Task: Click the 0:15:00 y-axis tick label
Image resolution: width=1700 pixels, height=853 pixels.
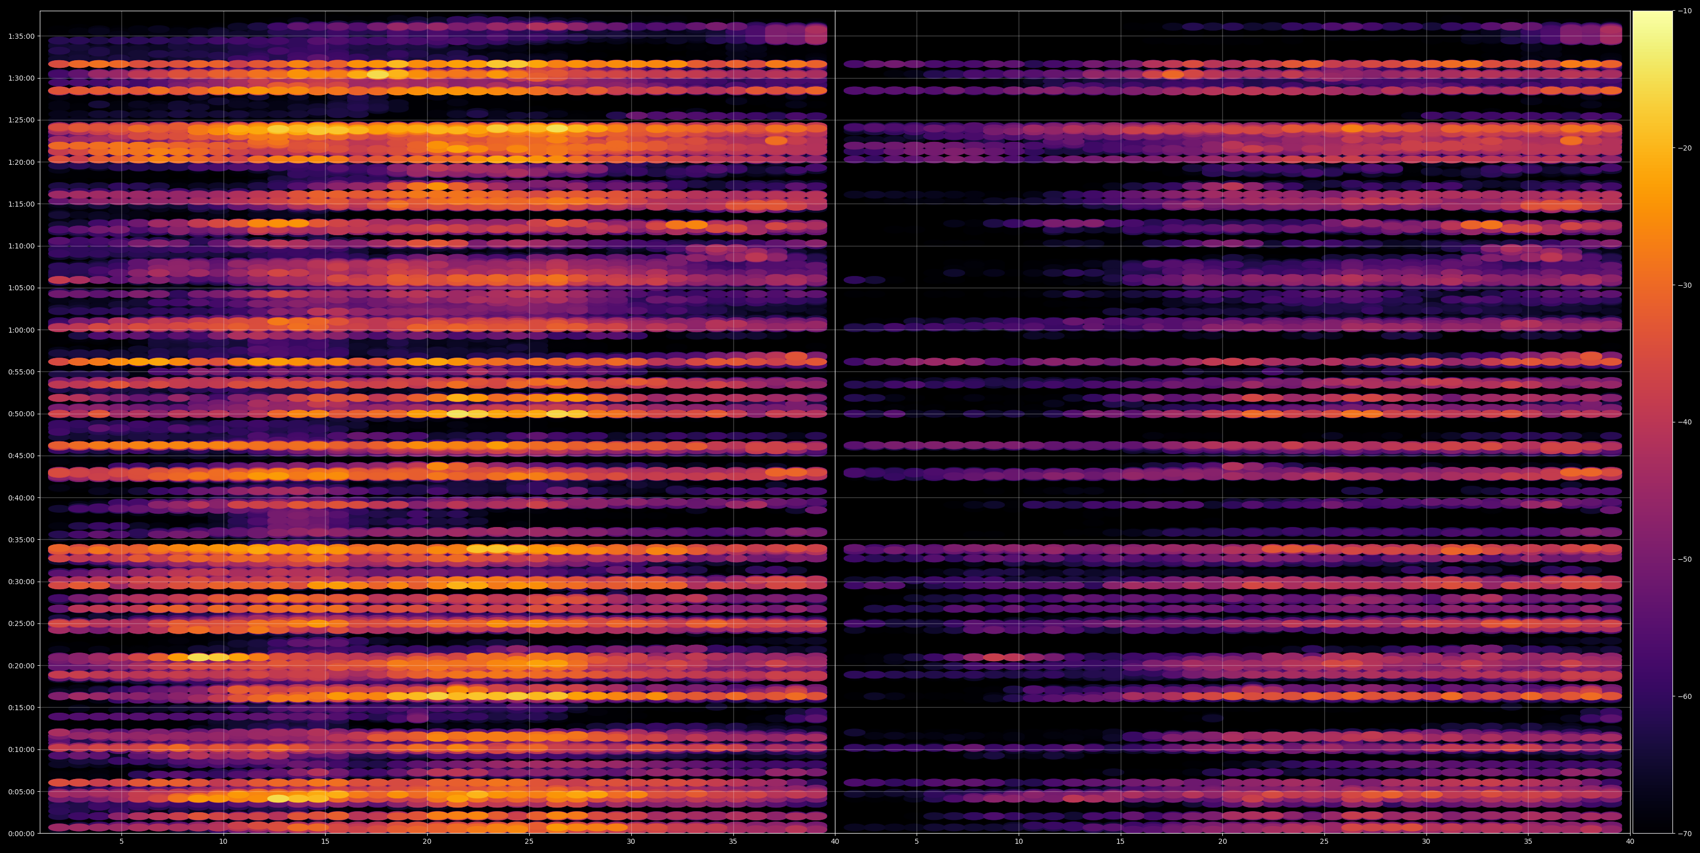Action: [21, 708]
